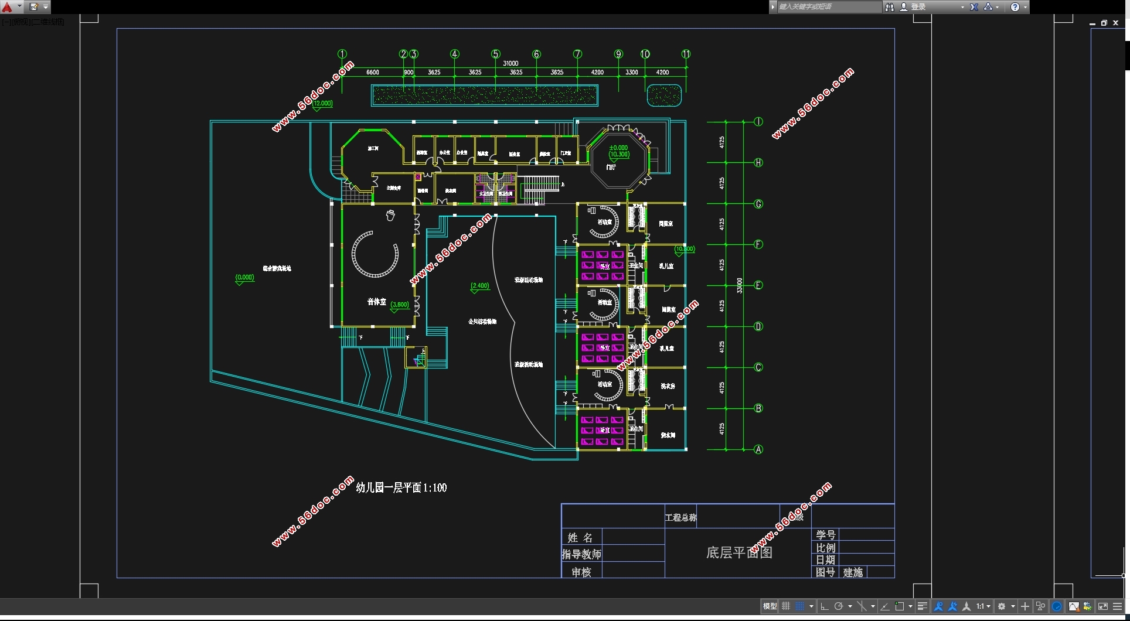Click the viewport label in the drawing corner
This screenshot has width=1130, height=621.
click(33, 22)
